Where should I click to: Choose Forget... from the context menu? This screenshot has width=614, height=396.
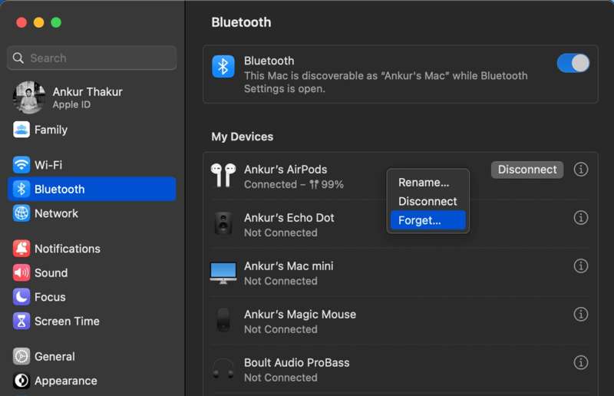tap(428, 220)
